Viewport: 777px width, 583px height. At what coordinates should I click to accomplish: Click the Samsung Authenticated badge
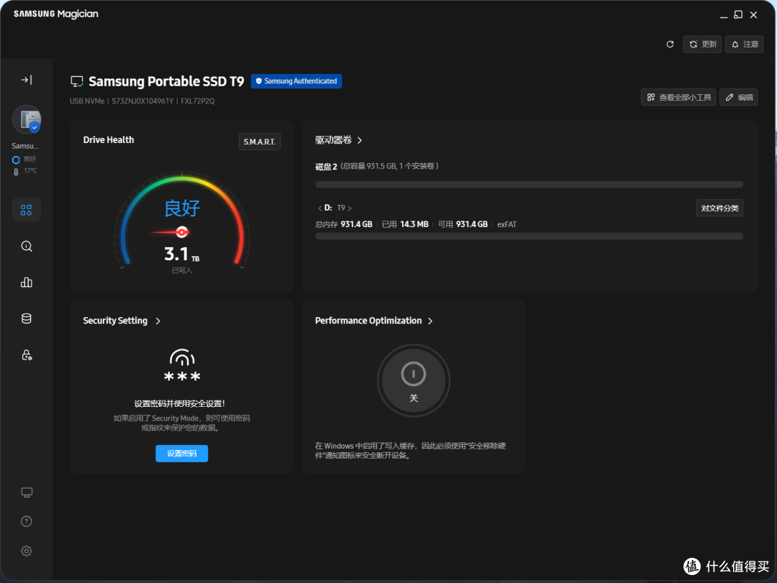coord(296,81)
